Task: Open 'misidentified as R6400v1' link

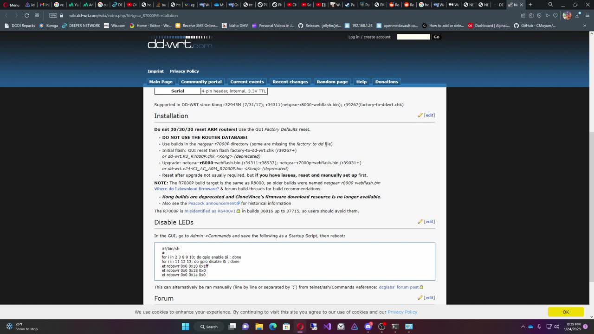Action: [212, 211]
